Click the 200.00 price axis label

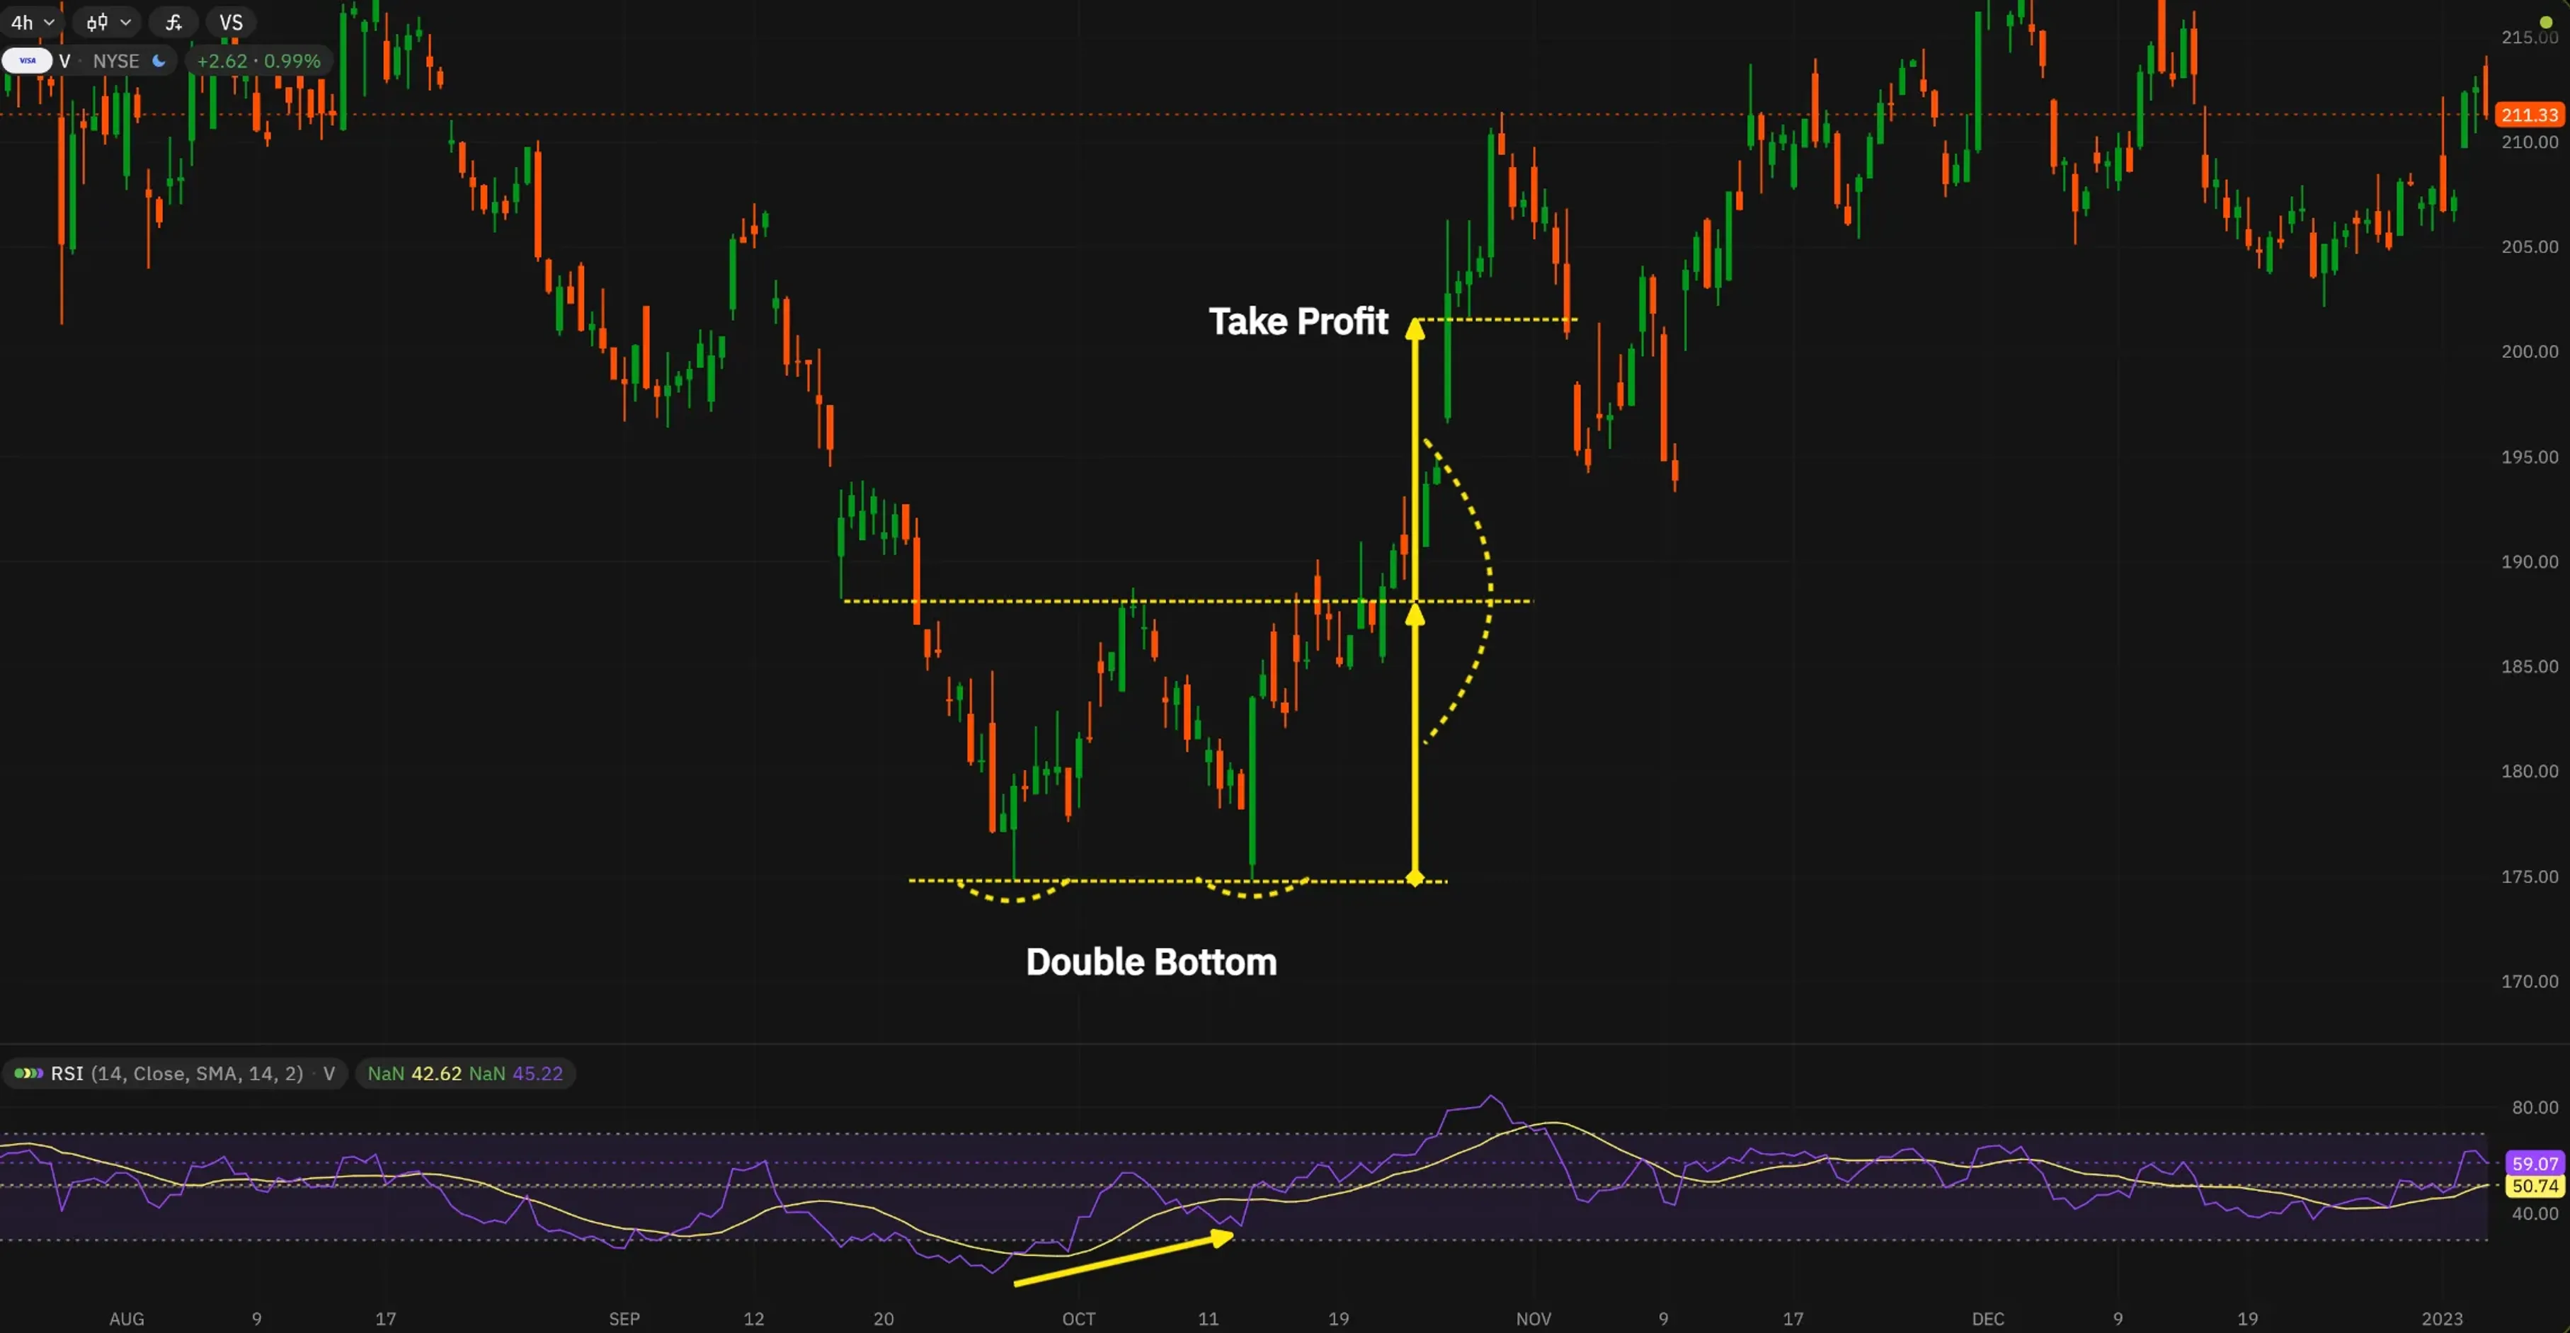point(2529,351)
